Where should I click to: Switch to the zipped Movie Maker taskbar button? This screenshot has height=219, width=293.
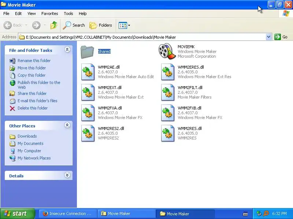point(127,214)
